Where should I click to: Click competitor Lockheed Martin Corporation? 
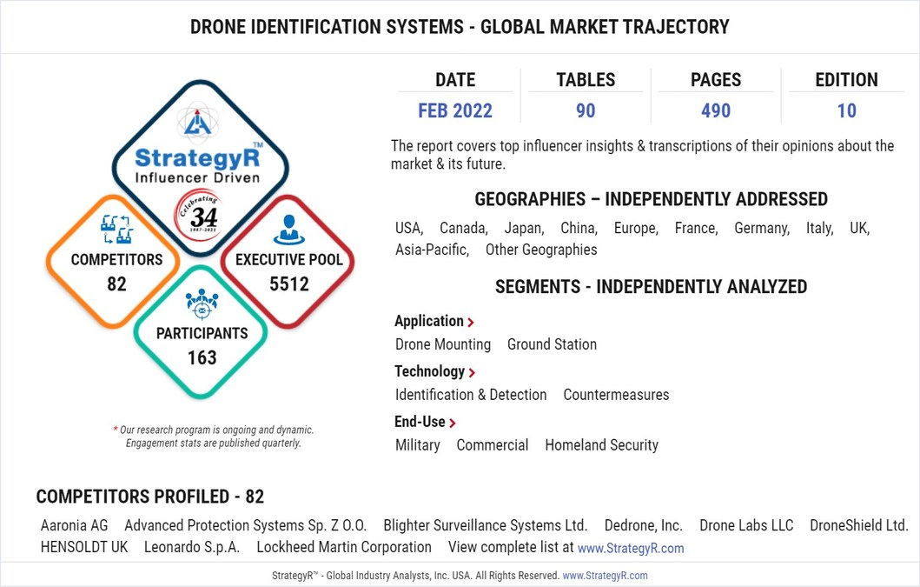[344, 547]
